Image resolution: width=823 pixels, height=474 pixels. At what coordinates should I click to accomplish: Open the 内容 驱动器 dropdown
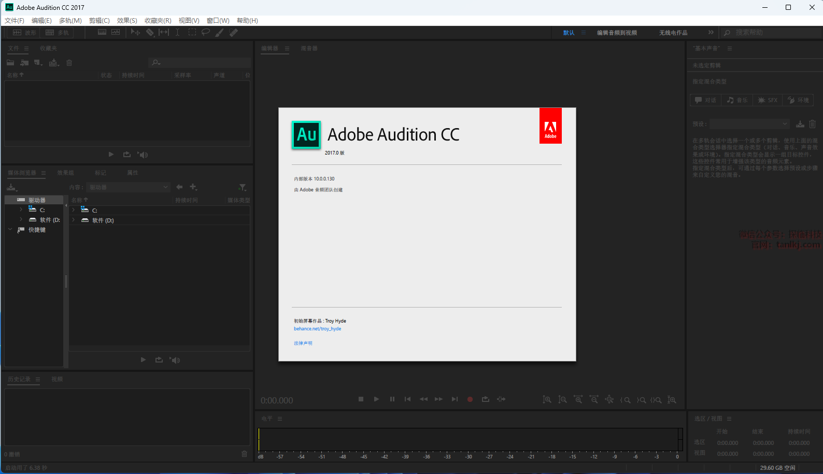click(129, 187)
